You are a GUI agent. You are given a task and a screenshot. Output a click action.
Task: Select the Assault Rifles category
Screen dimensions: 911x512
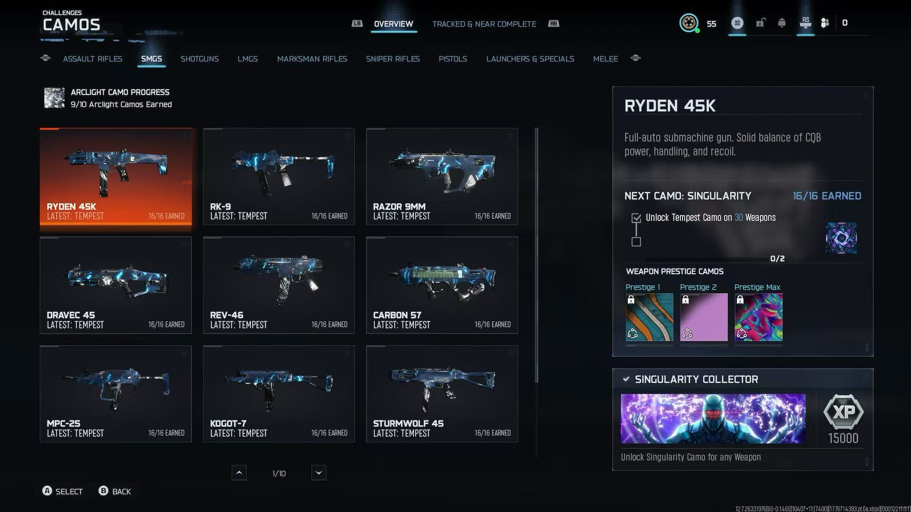point(93,59)
